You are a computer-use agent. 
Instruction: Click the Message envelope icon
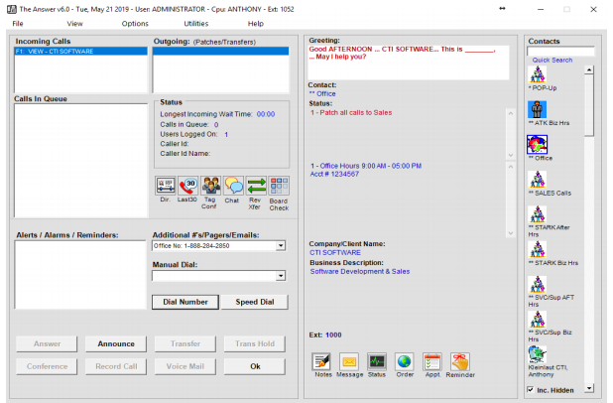(349, 361)
